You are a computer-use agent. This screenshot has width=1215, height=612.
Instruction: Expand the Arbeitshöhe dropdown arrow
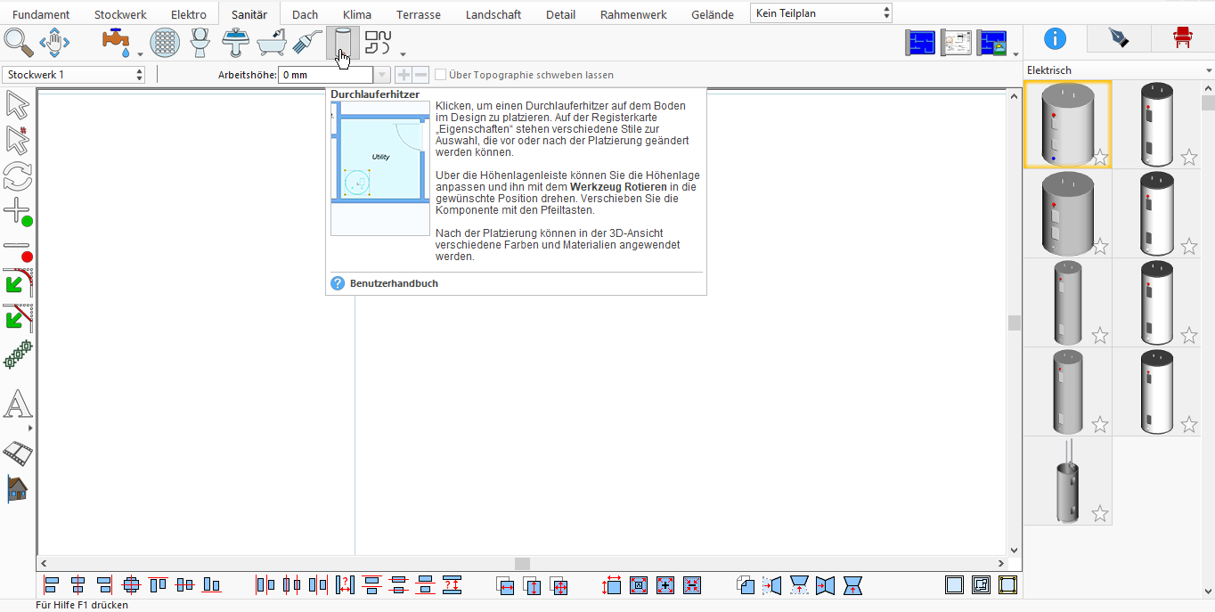tap(382, 76)
